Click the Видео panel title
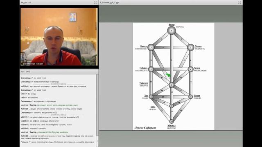 24,2
